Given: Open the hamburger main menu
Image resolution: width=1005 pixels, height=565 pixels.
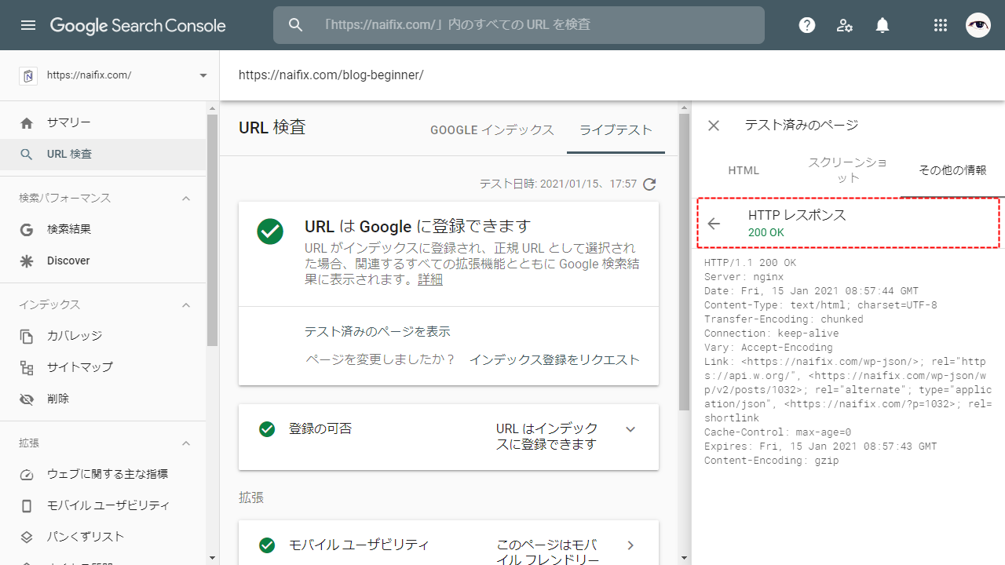Looking at the screenshot, I should pyautogui.click(x=28, y=25).
